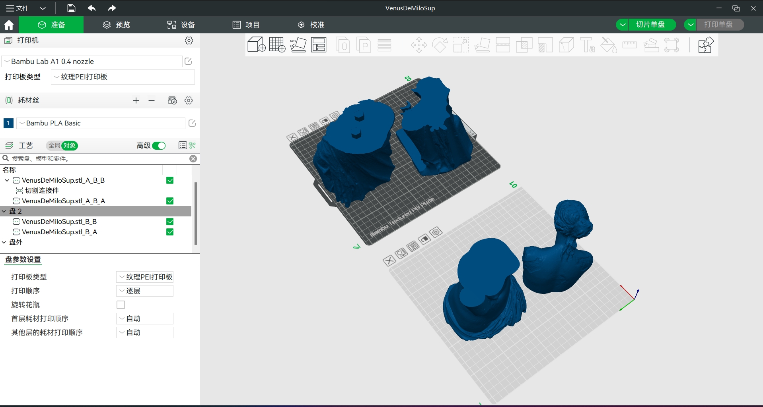Click the Redo arrow icon
This screenshot has height=407, width=763.
[112, 8]
